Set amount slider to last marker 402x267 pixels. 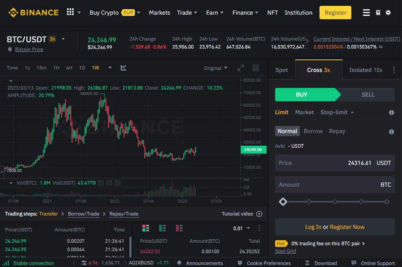(x=387, y=202)
